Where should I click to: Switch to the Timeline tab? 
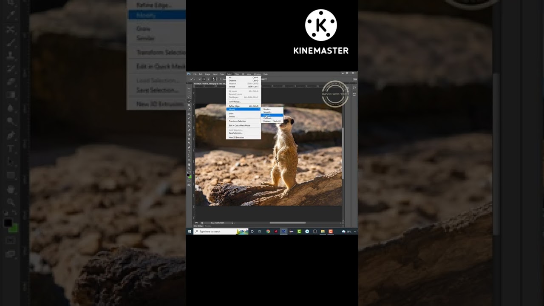click(208, 226)
